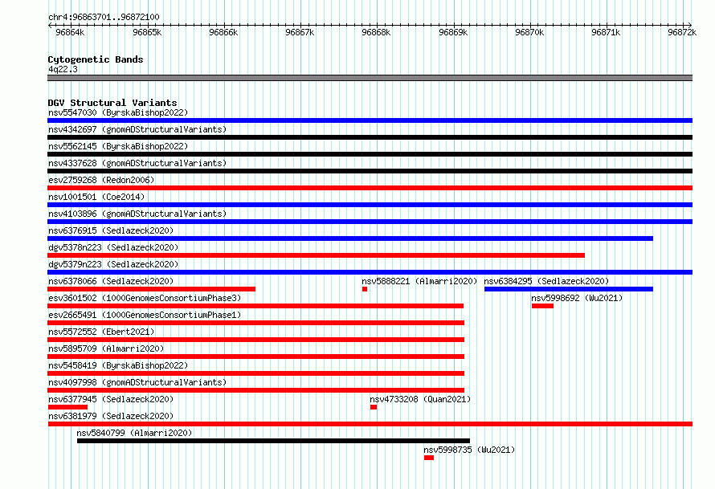Viewport: 715px width, 489px height.
Task: Click the chr4:96863701..96872100 region label
Action: (x=104, y=17)
